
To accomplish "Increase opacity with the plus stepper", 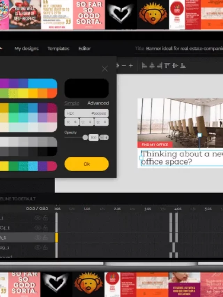I will 107,138.
